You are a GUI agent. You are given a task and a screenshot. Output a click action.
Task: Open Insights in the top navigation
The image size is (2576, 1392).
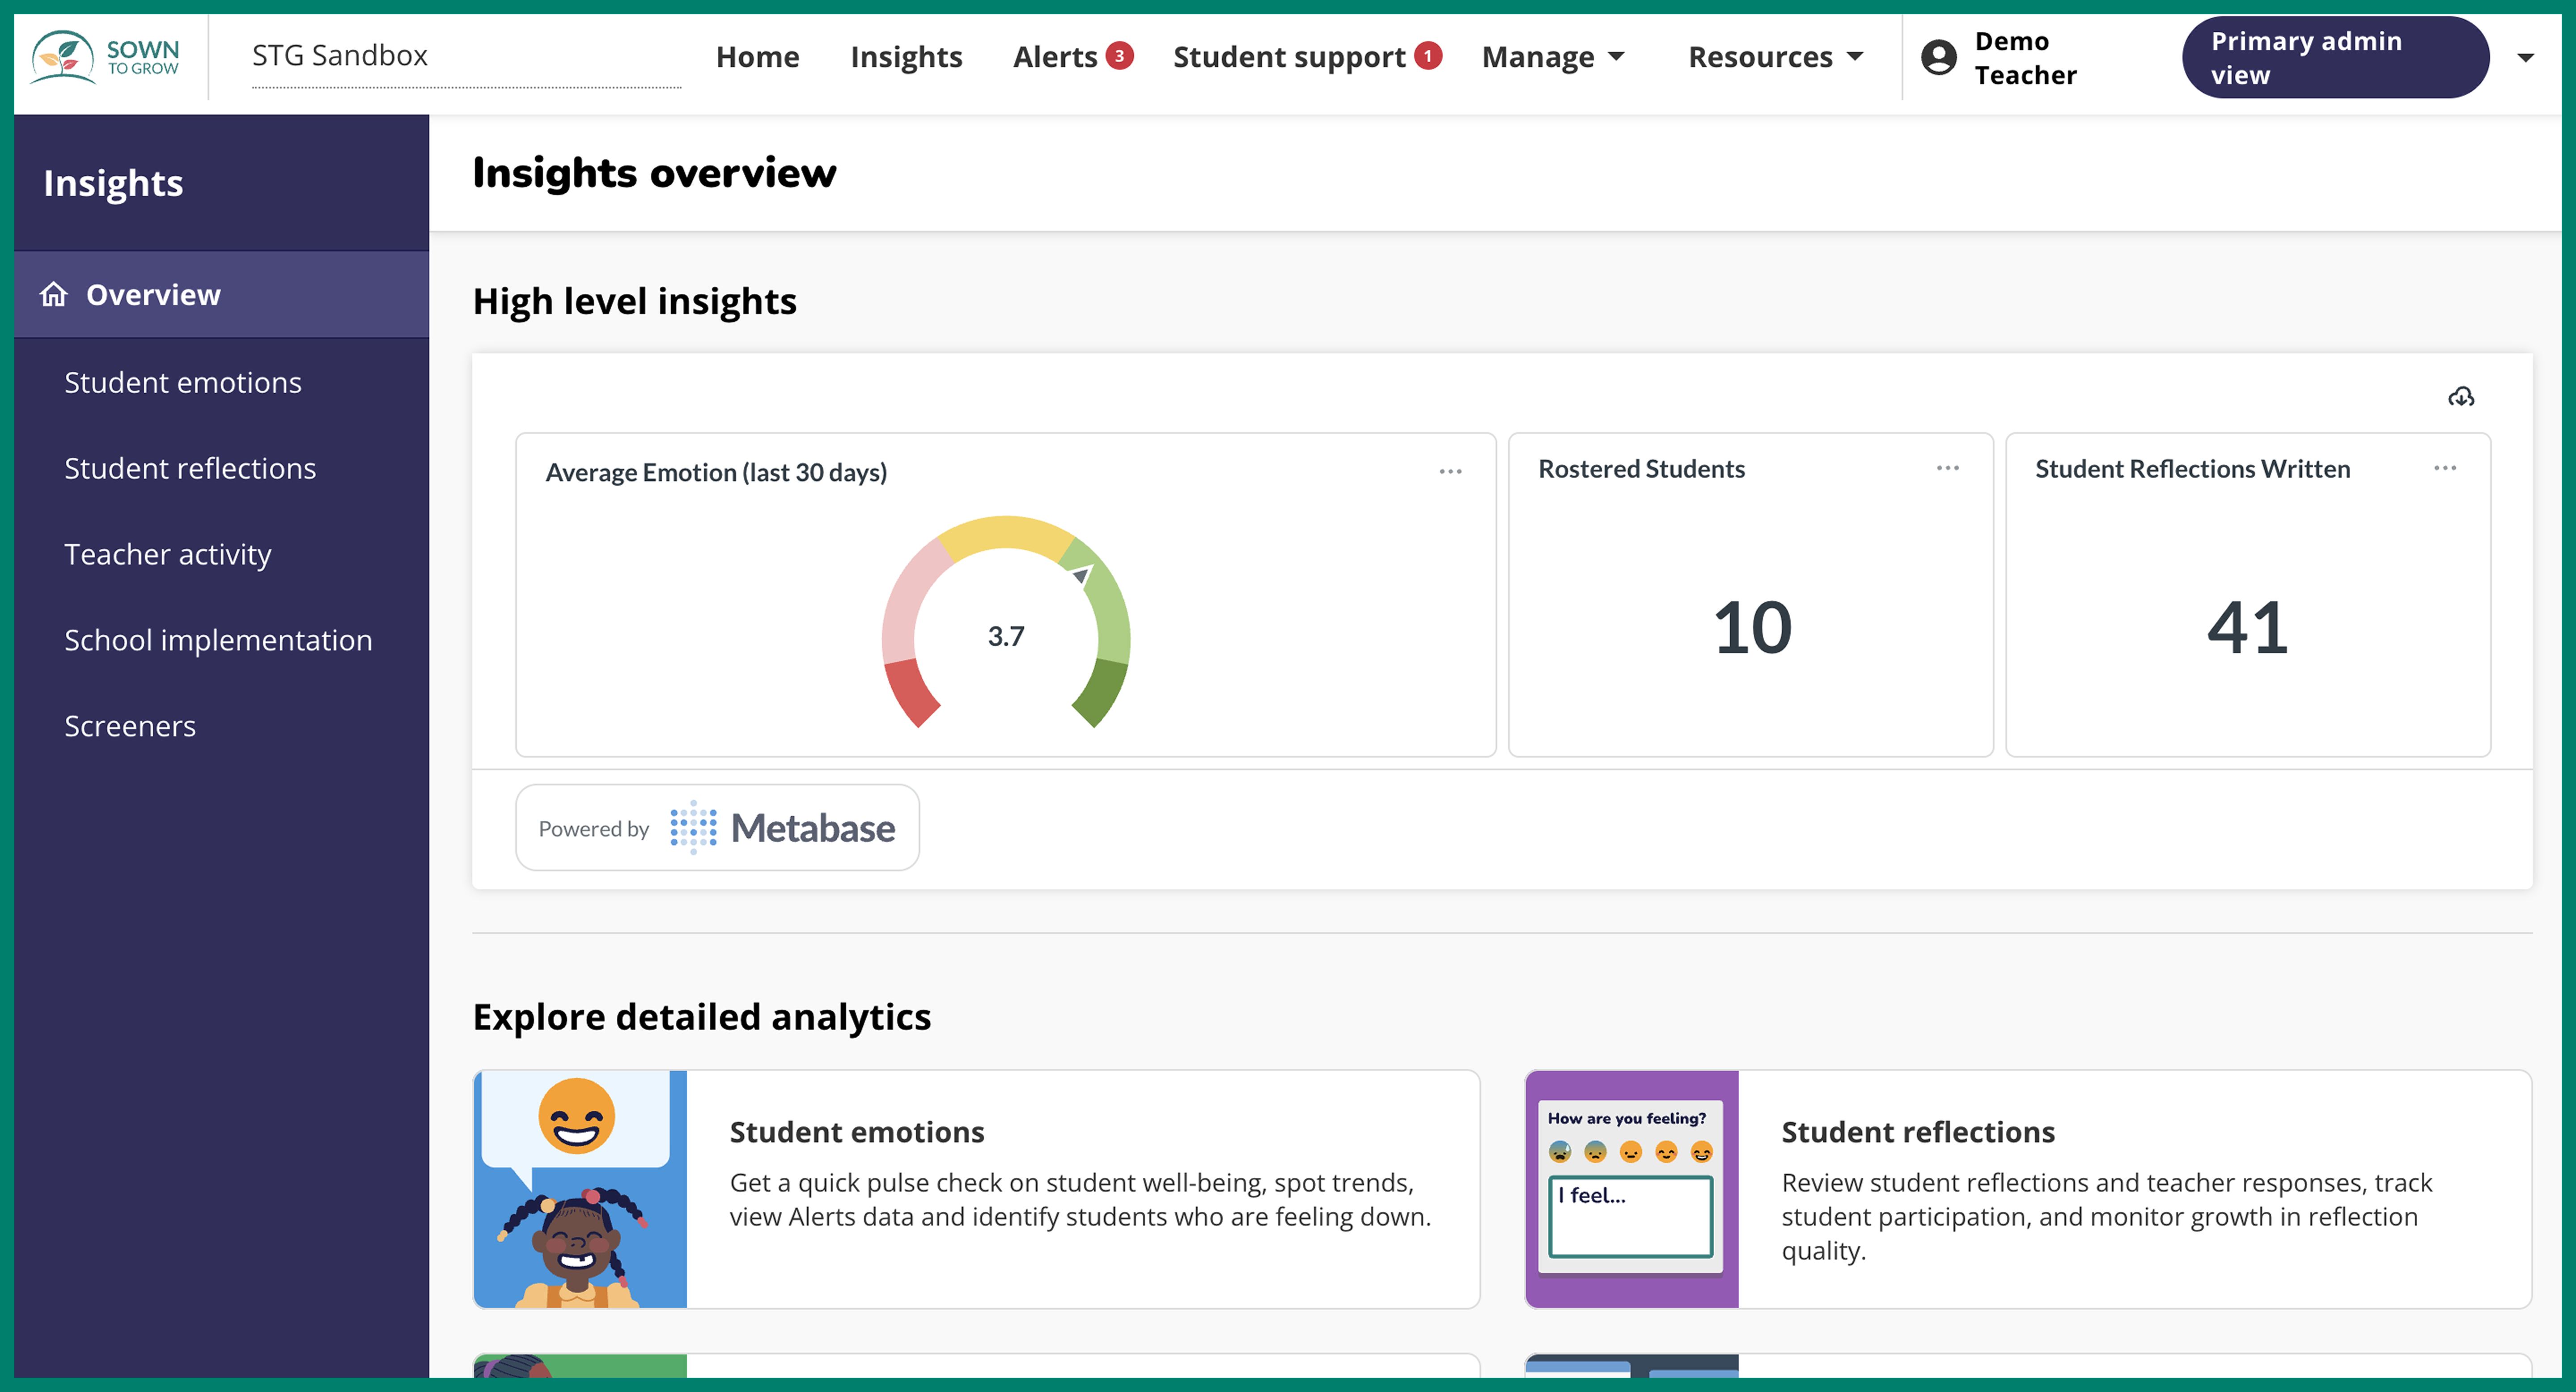click(906, 57)
